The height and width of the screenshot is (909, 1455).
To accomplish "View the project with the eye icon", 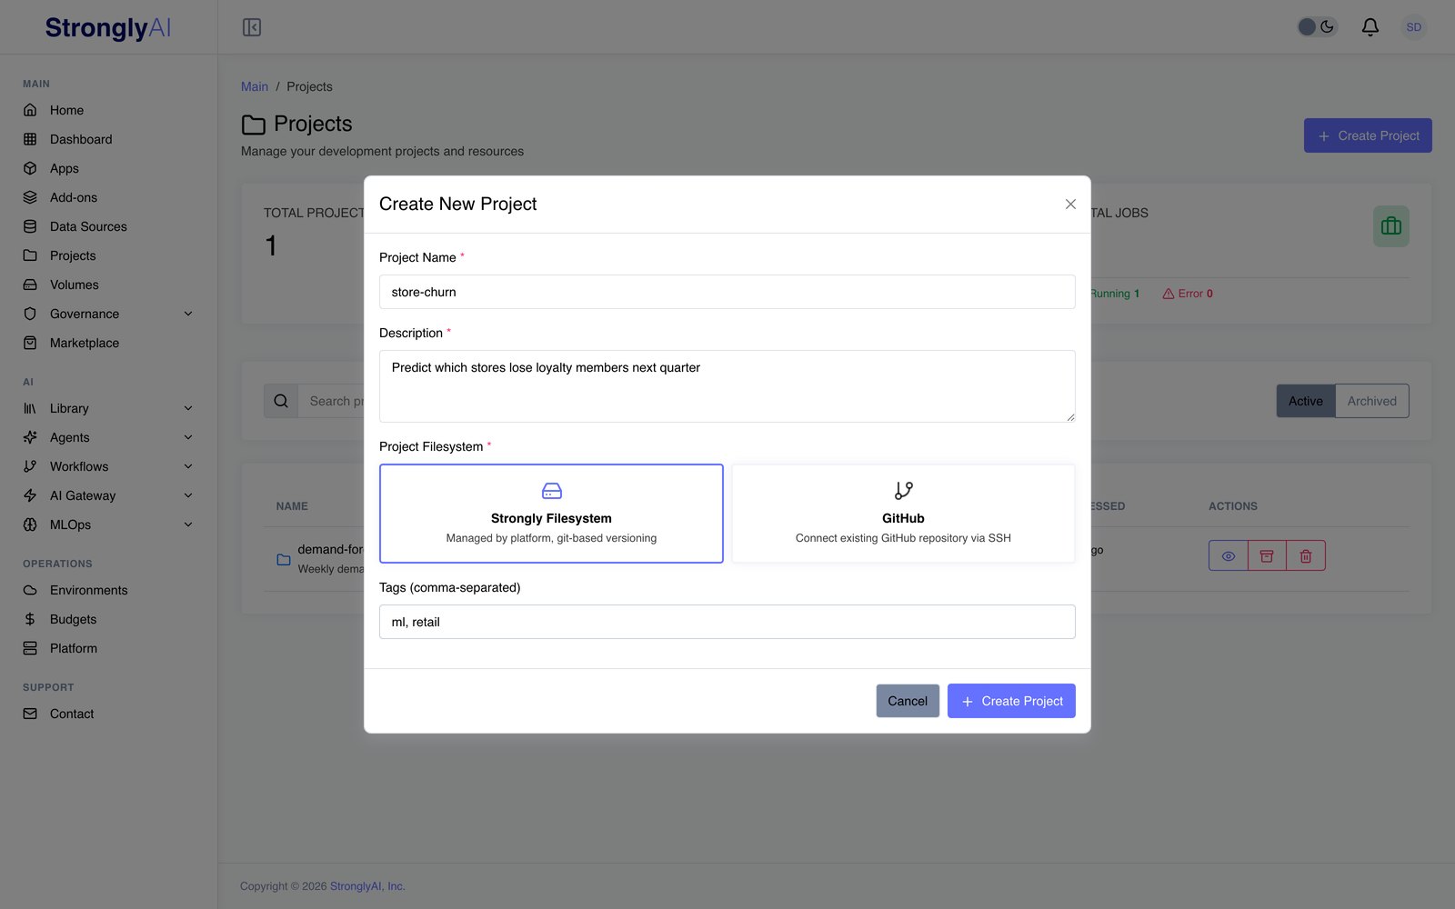I will coord(1228,555).
